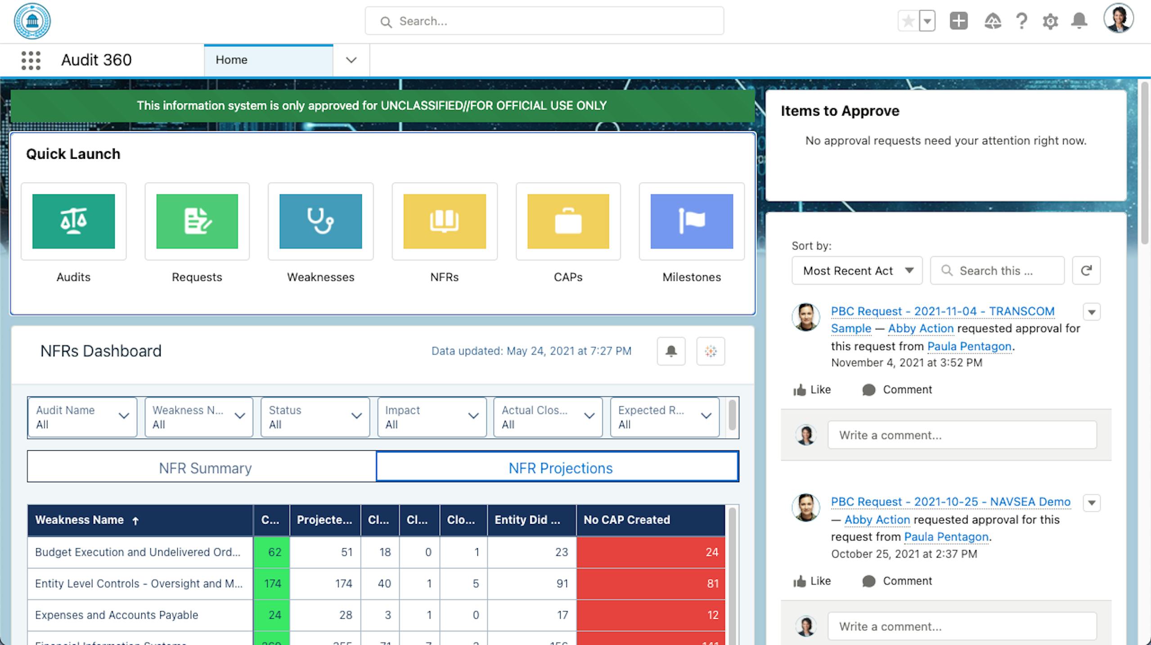Click the global Search field

(x=544, y=21)
